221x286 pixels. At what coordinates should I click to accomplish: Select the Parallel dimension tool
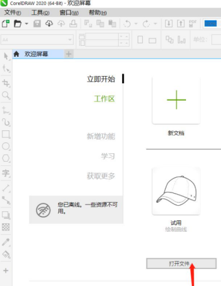point(6,188)
